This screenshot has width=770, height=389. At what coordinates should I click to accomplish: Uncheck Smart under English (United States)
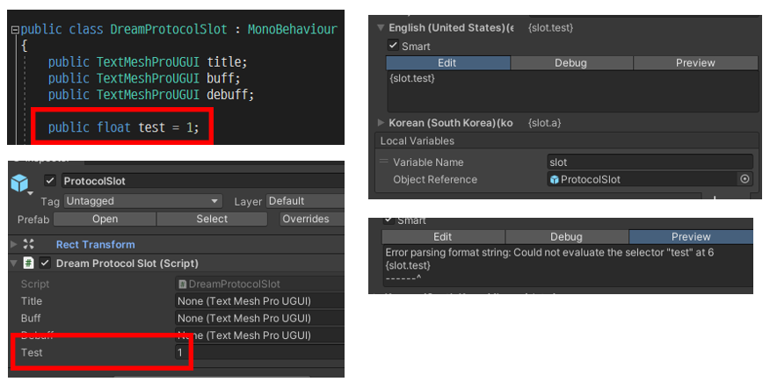coord(393,46)
